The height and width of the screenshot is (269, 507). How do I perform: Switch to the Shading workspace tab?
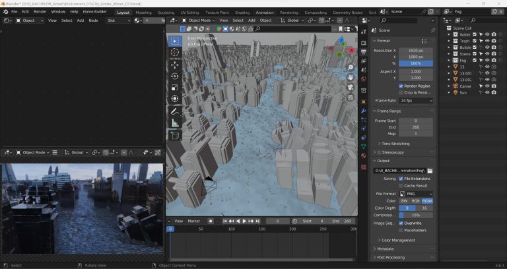[x=242, y=12]
